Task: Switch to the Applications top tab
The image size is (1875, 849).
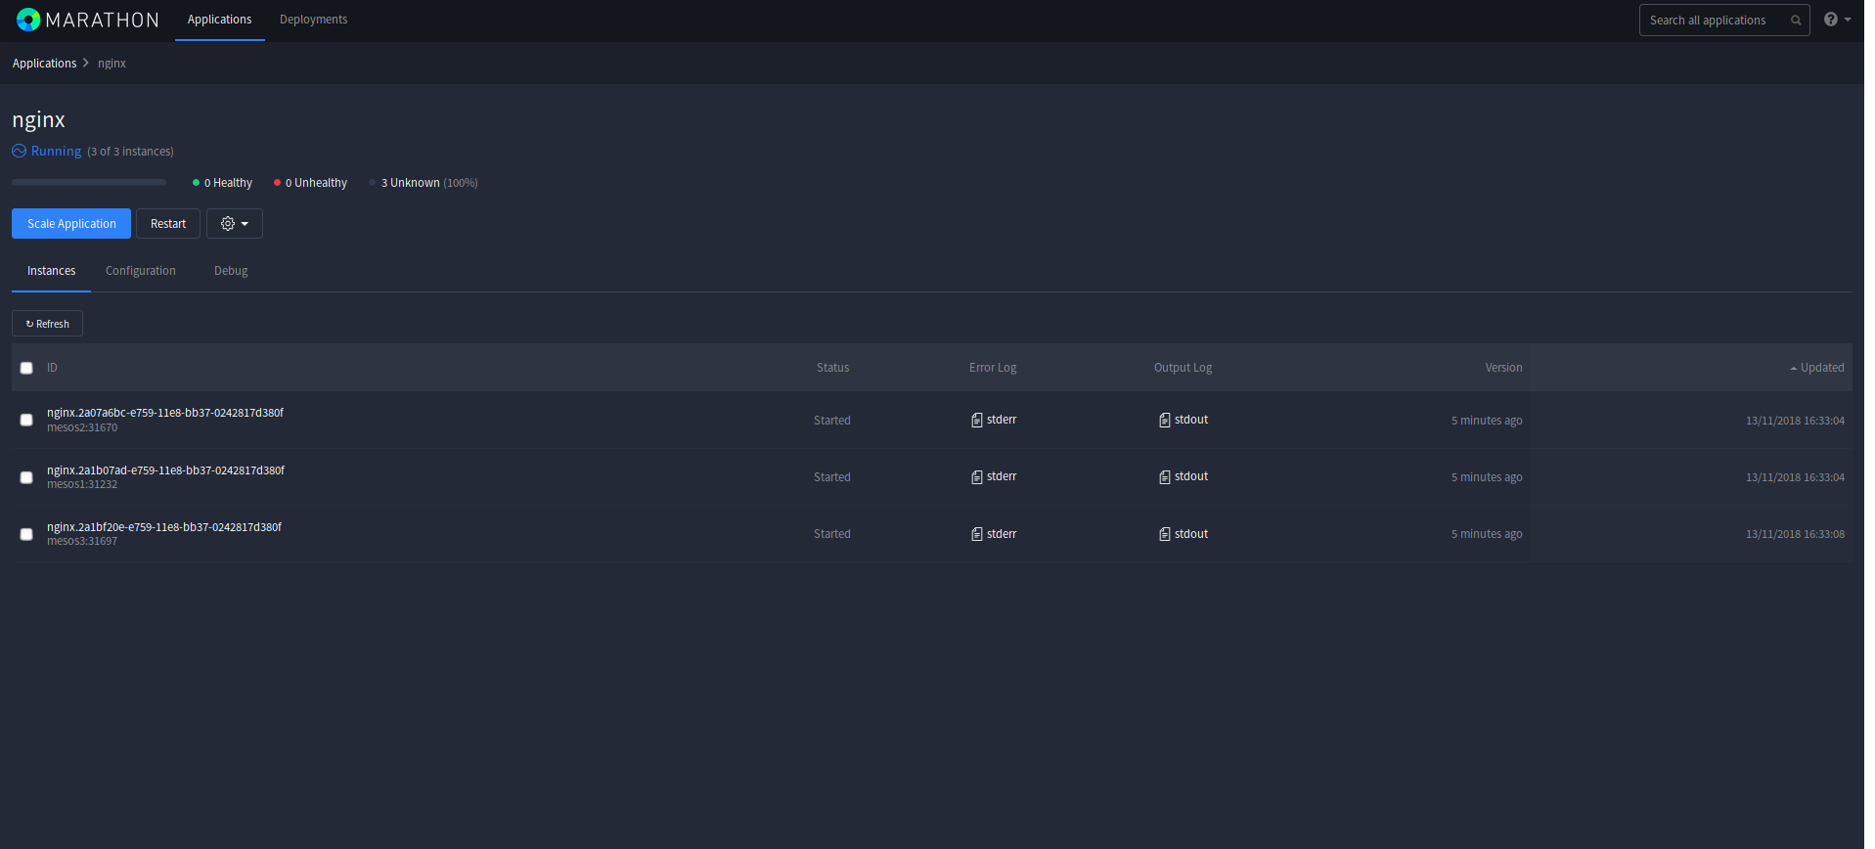Action: pos(220,20)
